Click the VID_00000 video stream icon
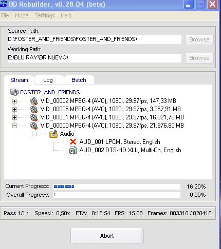This screenshot has width=221, height=249. [x=34, y=126]
